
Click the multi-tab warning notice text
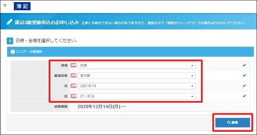coord(163,23)
